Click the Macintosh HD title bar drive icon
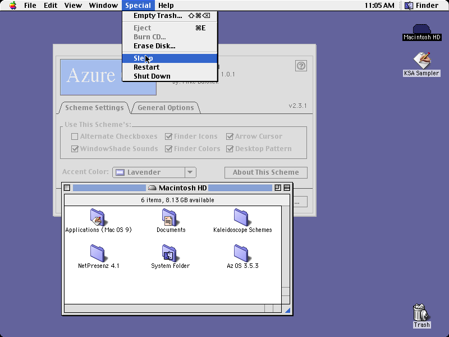This screenshot has height=337, width=449. pos(152,188)
